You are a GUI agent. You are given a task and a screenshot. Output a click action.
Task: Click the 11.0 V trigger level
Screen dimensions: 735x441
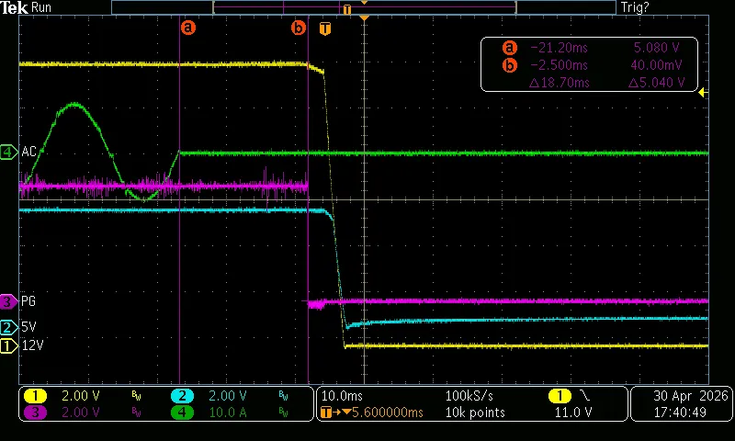(573, 413)
